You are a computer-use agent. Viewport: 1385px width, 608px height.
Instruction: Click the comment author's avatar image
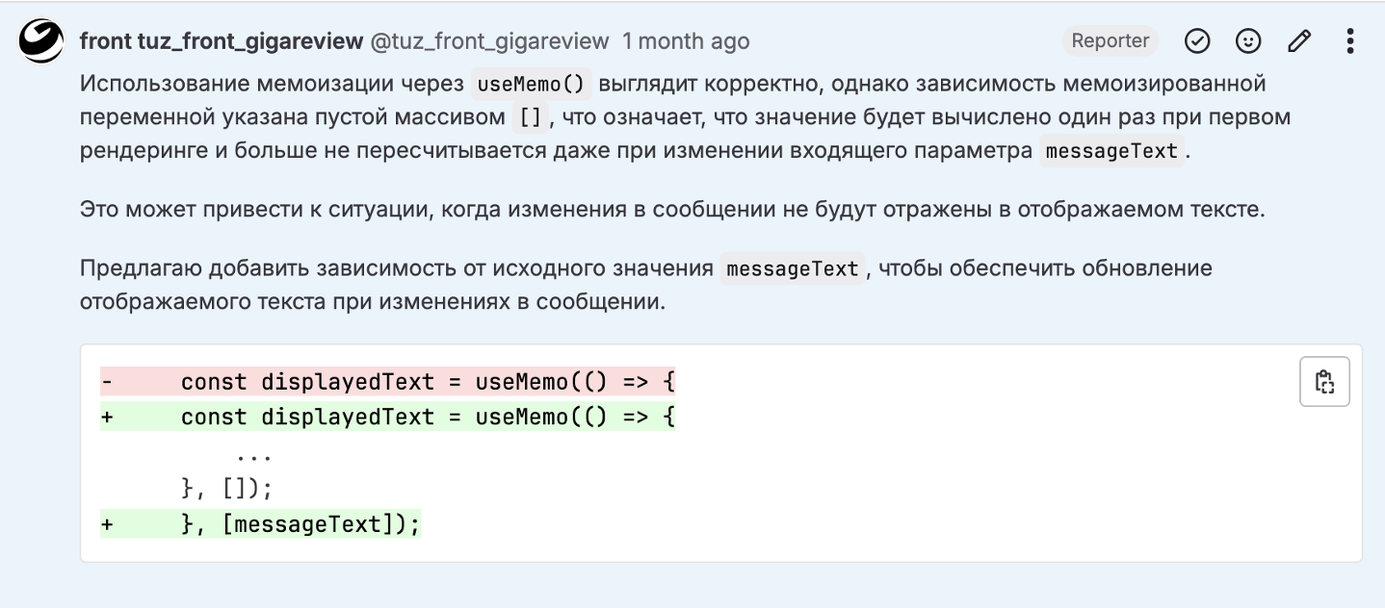[x=41, y=41]
